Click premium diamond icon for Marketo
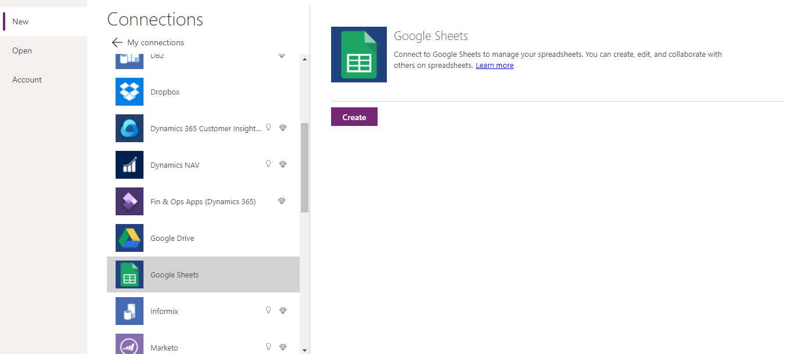The width and height of the screenshot is (790, 354). point(283,347)
